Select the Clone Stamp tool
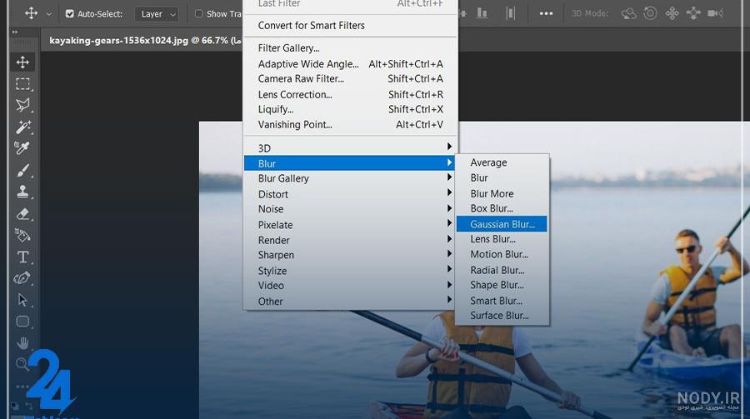 [x=22, y=192]
